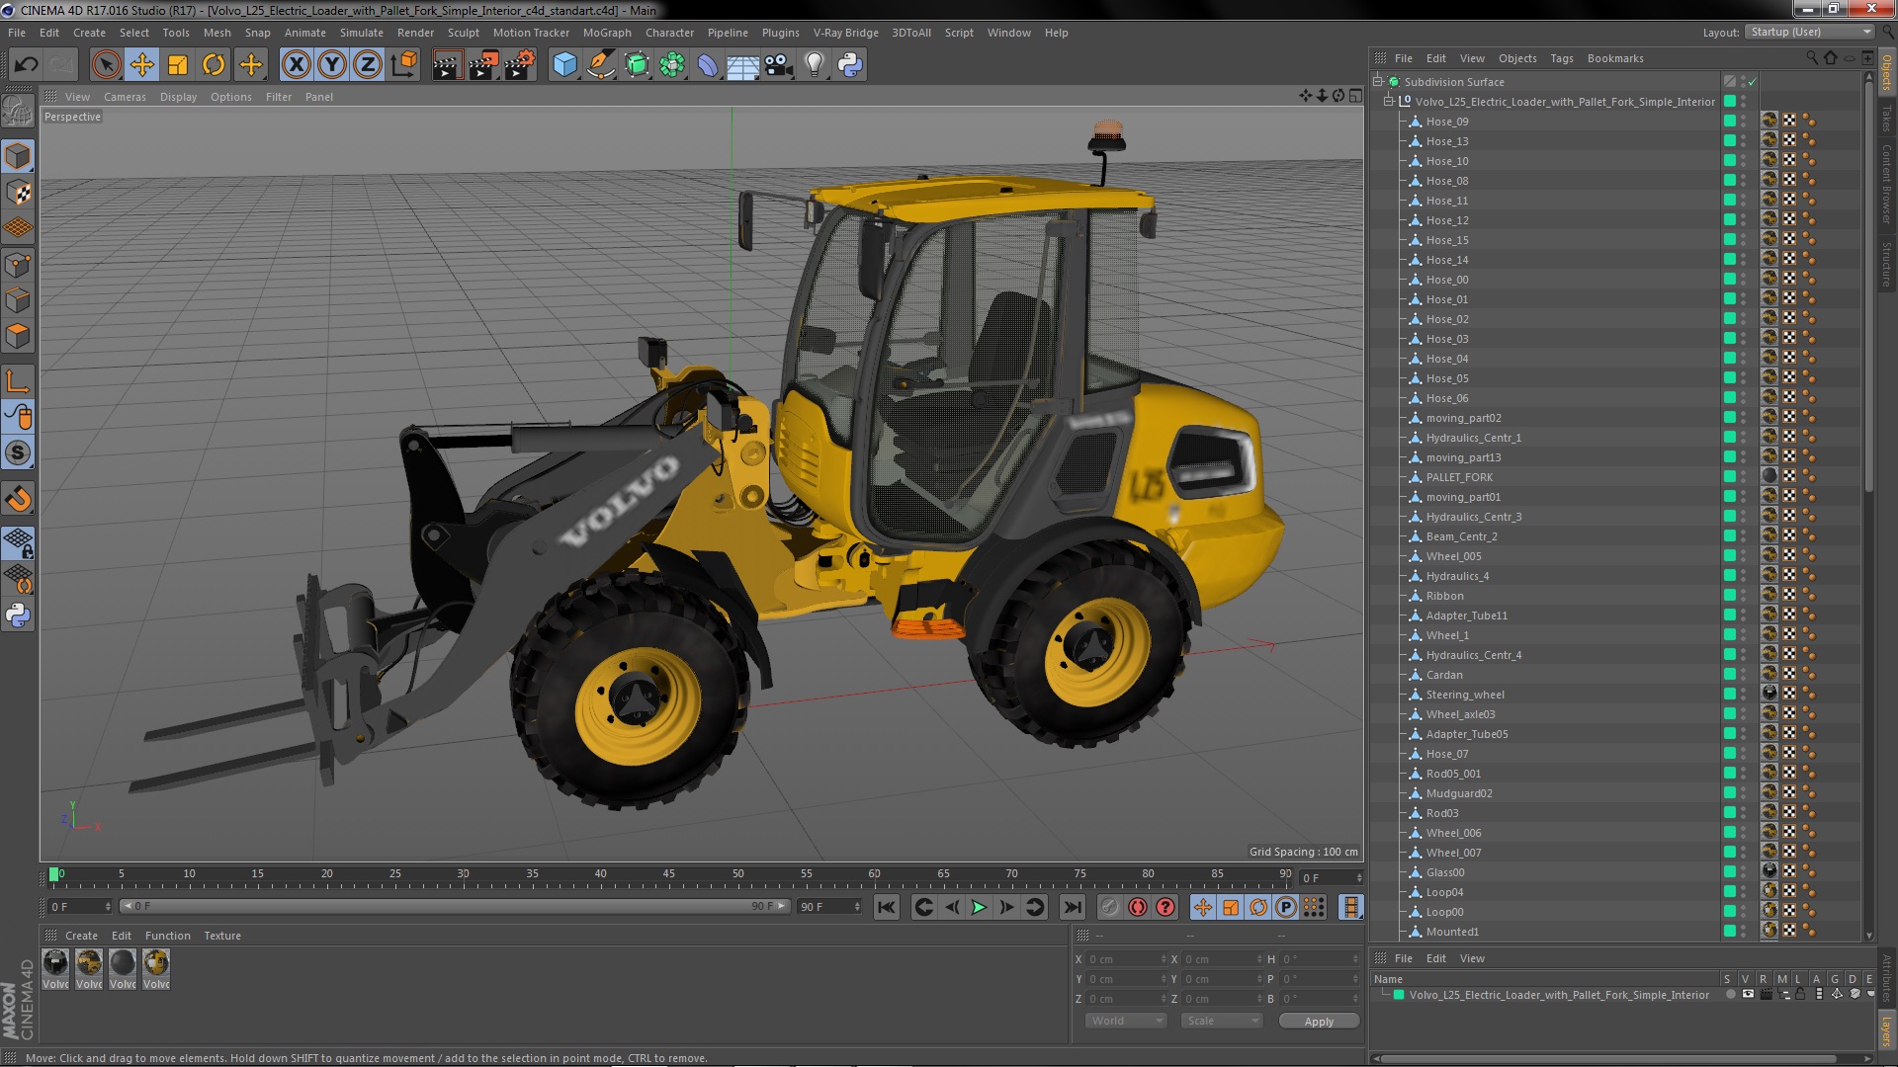Open the deformer objects icon
The height and width of the screenshot is (1067, 1898).
708,65
